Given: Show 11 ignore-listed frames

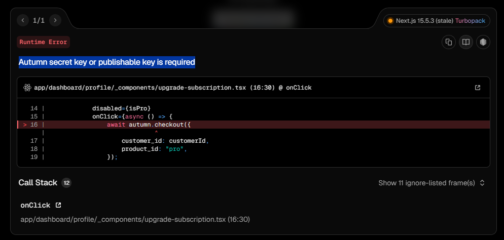Looking at the screenshot, I should click(x=426, y=183).
